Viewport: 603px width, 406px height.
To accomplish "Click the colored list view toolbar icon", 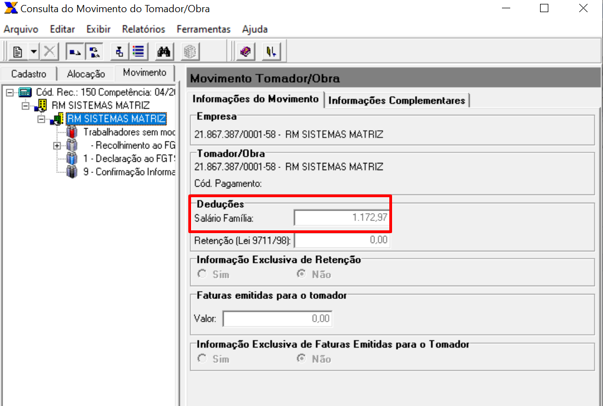I will 139,51.
